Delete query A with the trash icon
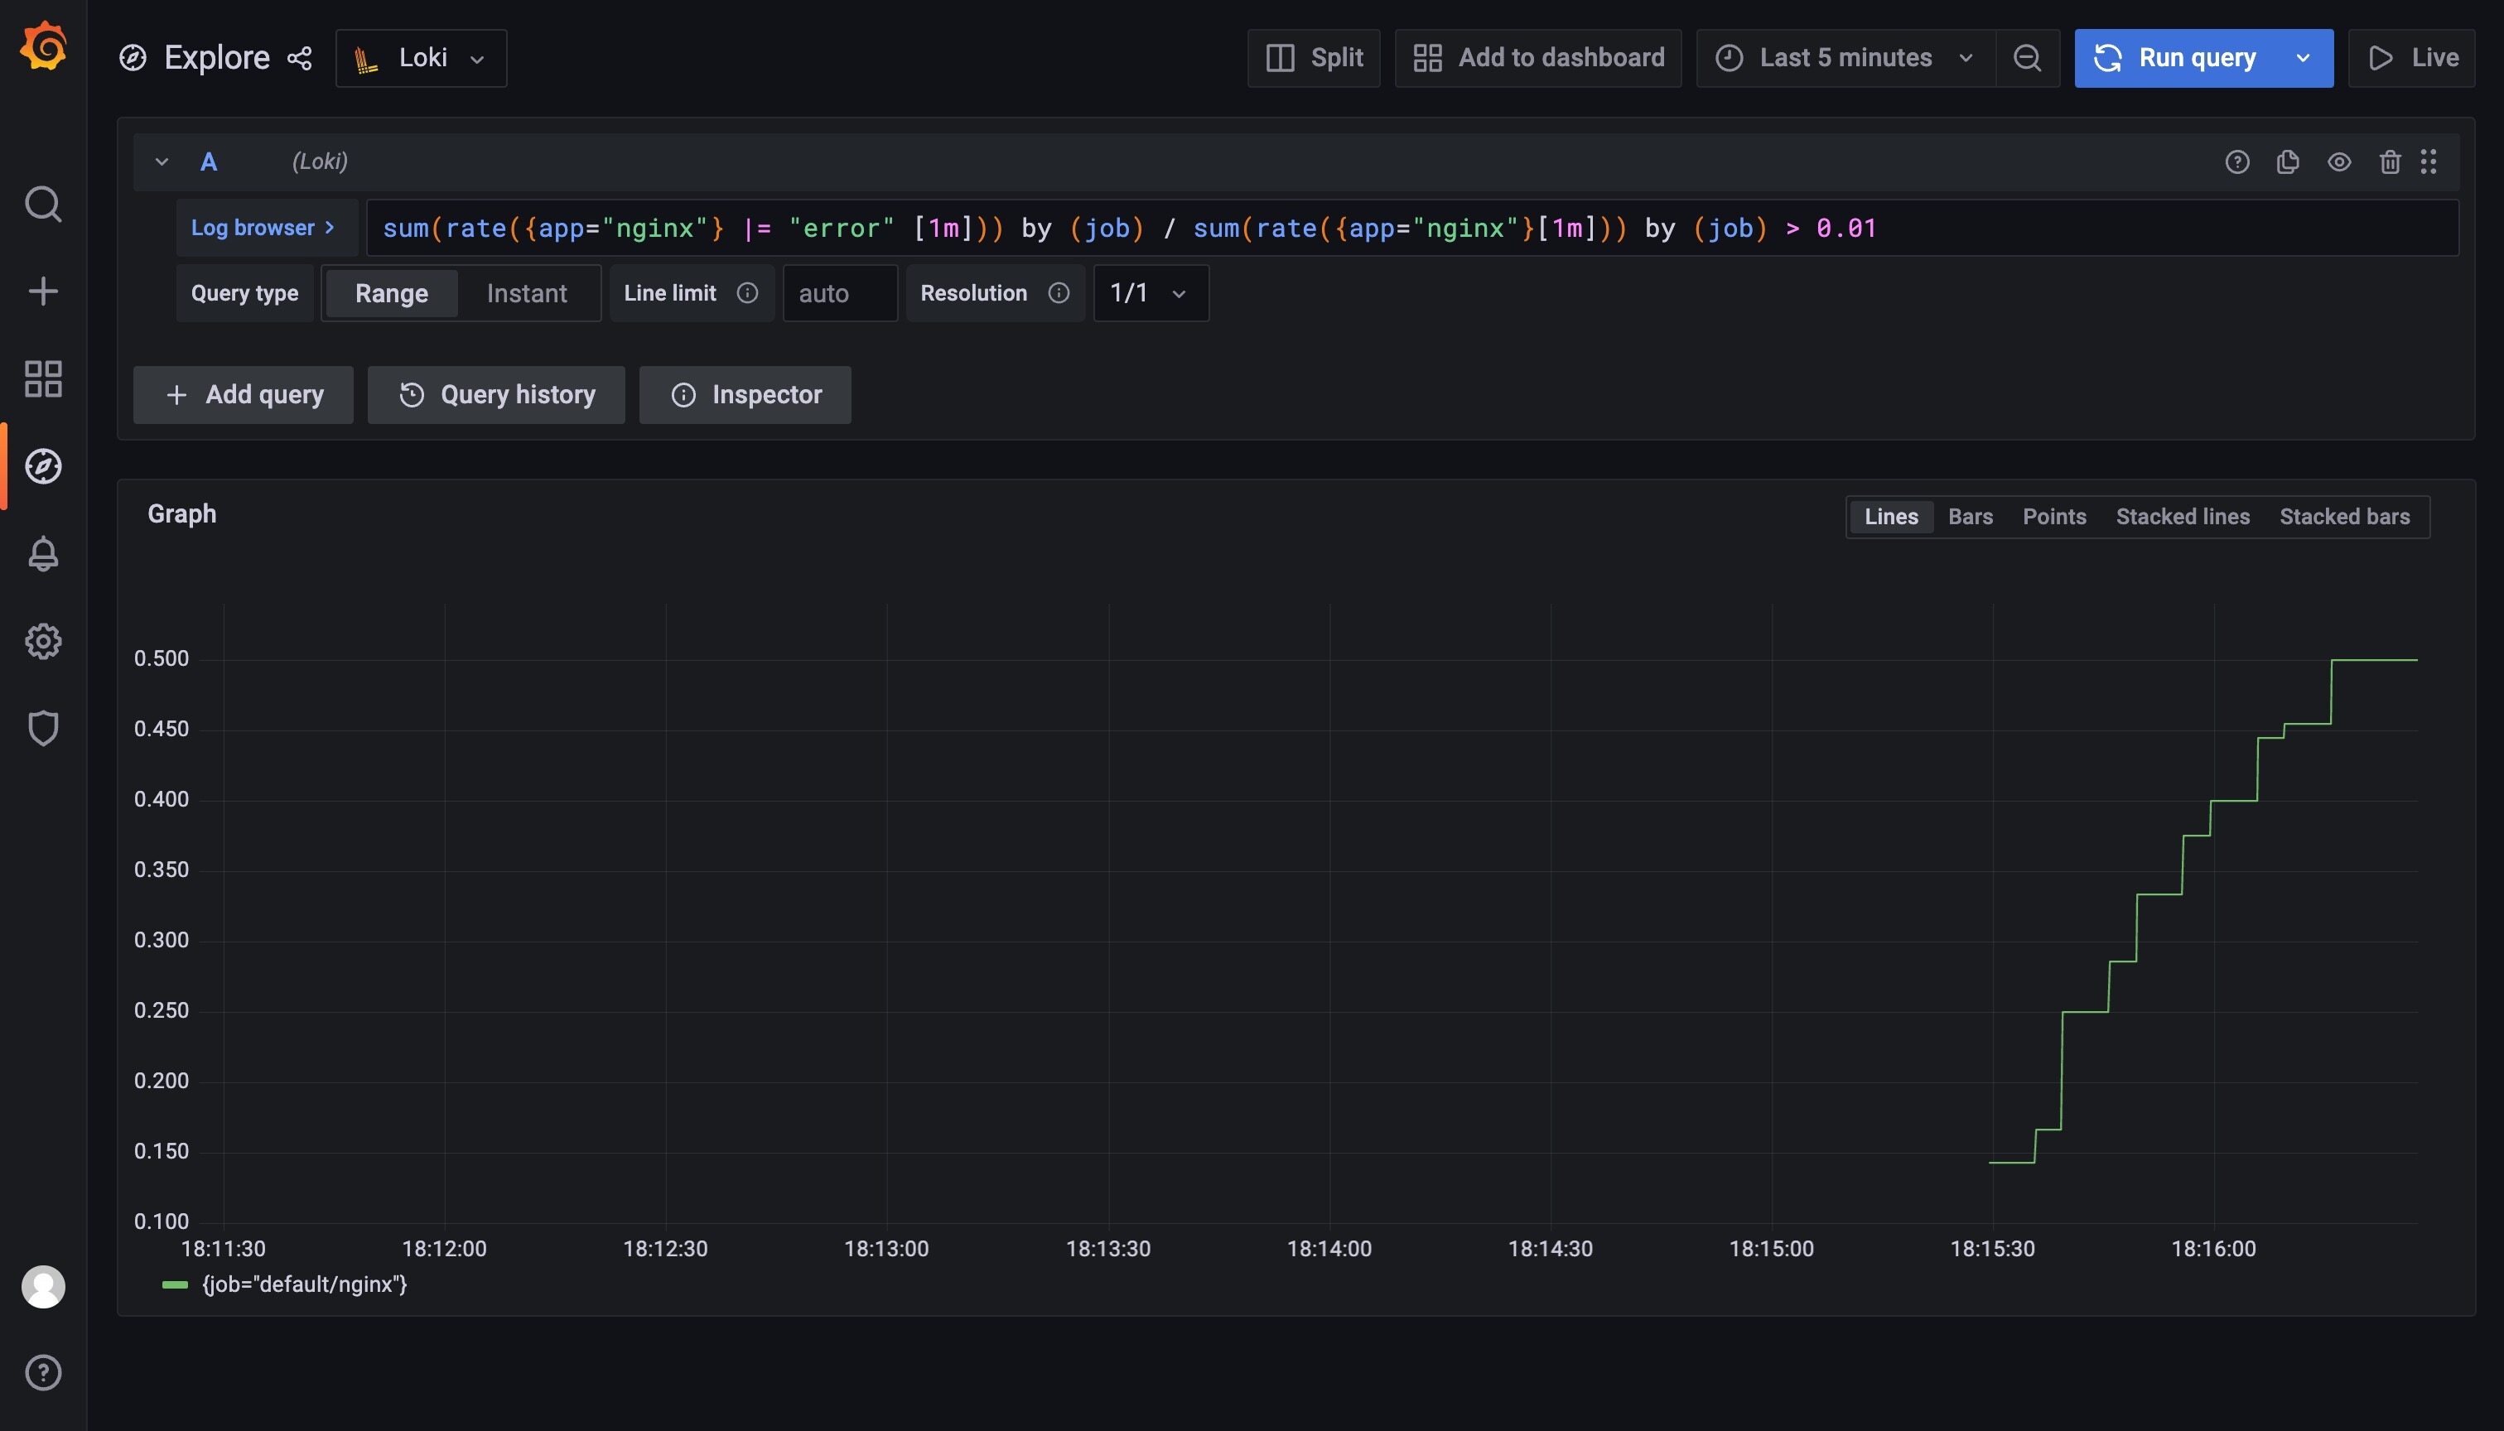The height and width of the screenshot is (1431, 2504). 2390,162
